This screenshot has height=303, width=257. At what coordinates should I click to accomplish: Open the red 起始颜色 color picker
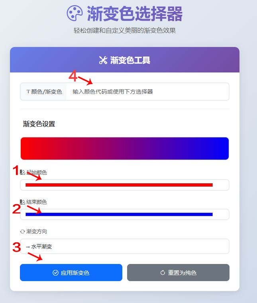(119, 185)
